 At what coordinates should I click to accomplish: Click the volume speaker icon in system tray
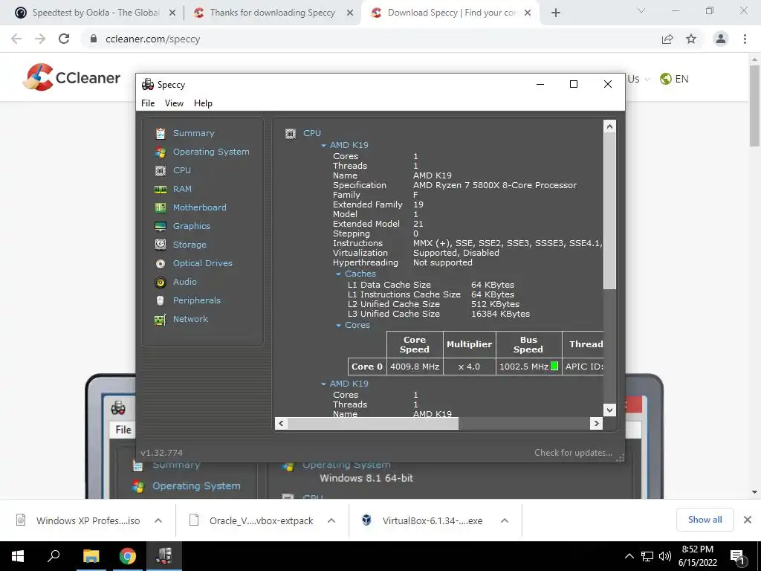pyautogui.click(x=665, y=556)
